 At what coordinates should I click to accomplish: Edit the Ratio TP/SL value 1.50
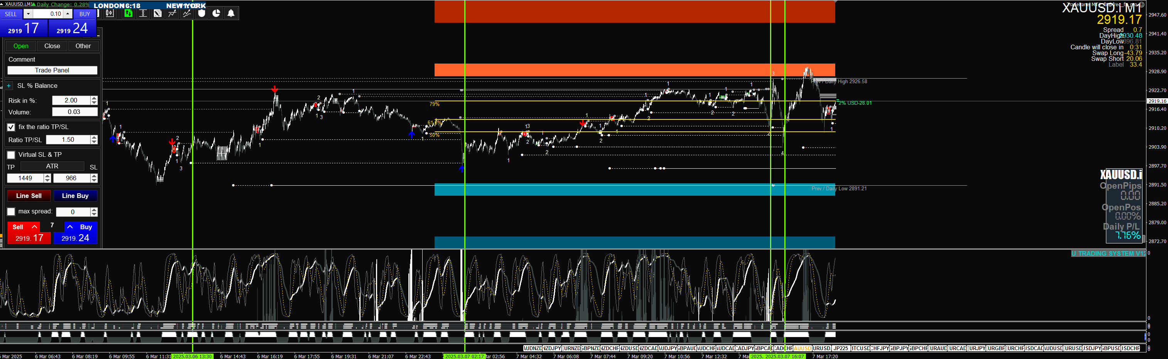click(x=68, y=140)
